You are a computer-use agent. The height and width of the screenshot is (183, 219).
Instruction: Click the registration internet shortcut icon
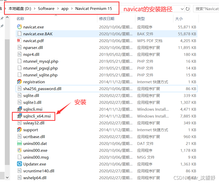[20, 82]
